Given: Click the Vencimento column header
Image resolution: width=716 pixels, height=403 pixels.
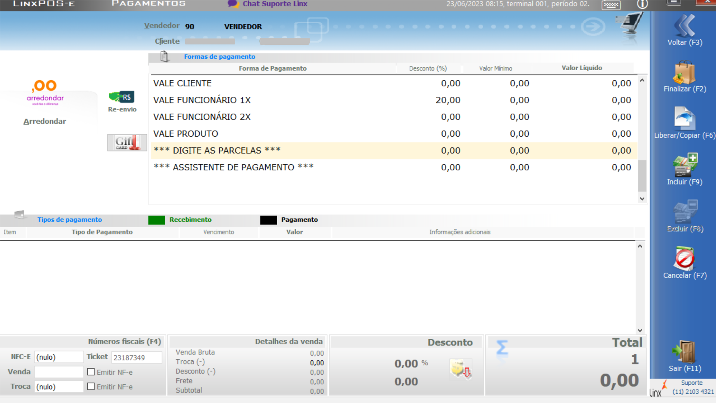Looking at the screenshot, I should coord(219,232).
